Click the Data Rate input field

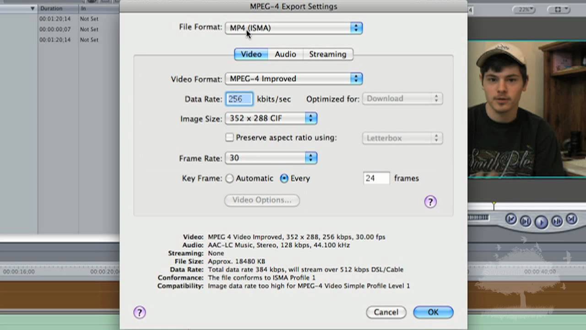[x=239, y=99]
